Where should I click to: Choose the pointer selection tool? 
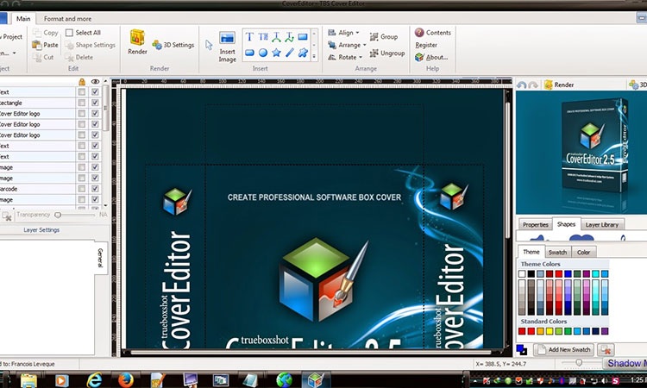tap(209, 45)
